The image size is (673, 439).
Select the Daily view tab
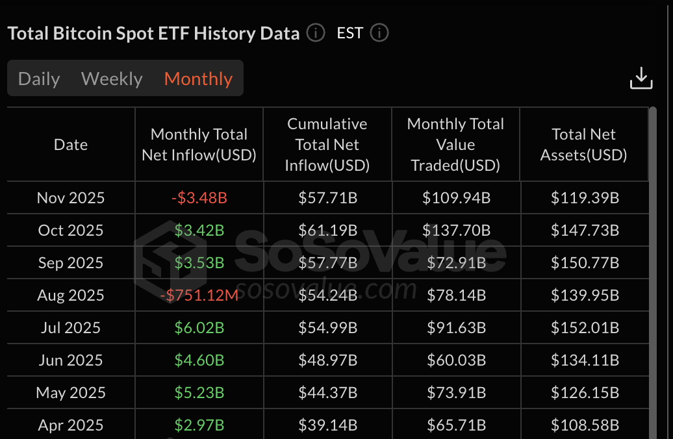coord(38,78)
